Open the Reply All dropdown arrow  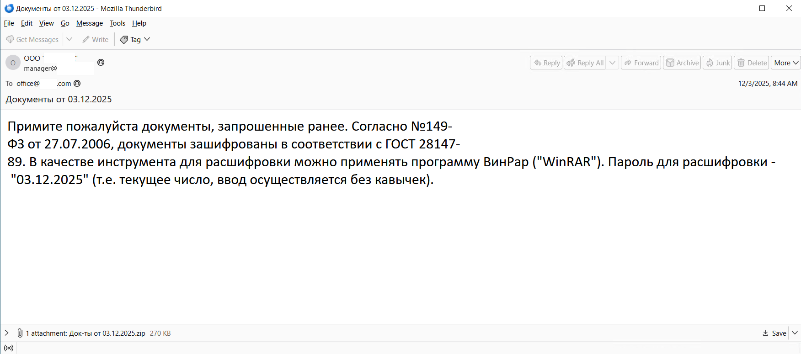click(613, 63)
